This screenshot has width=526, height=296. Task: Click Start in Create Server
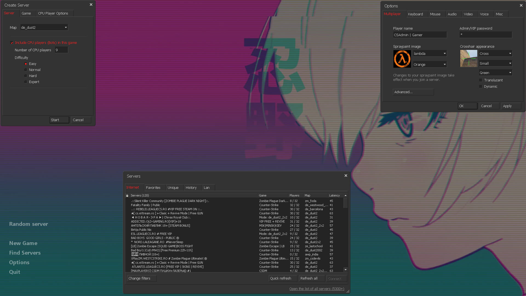coord(59,120)
